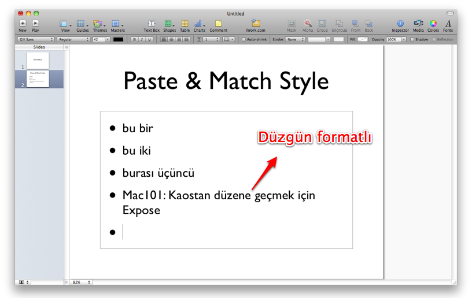Enable the Shadow checkbox
This screenshot has height=298, width=472.
click(x=412, y=39)
